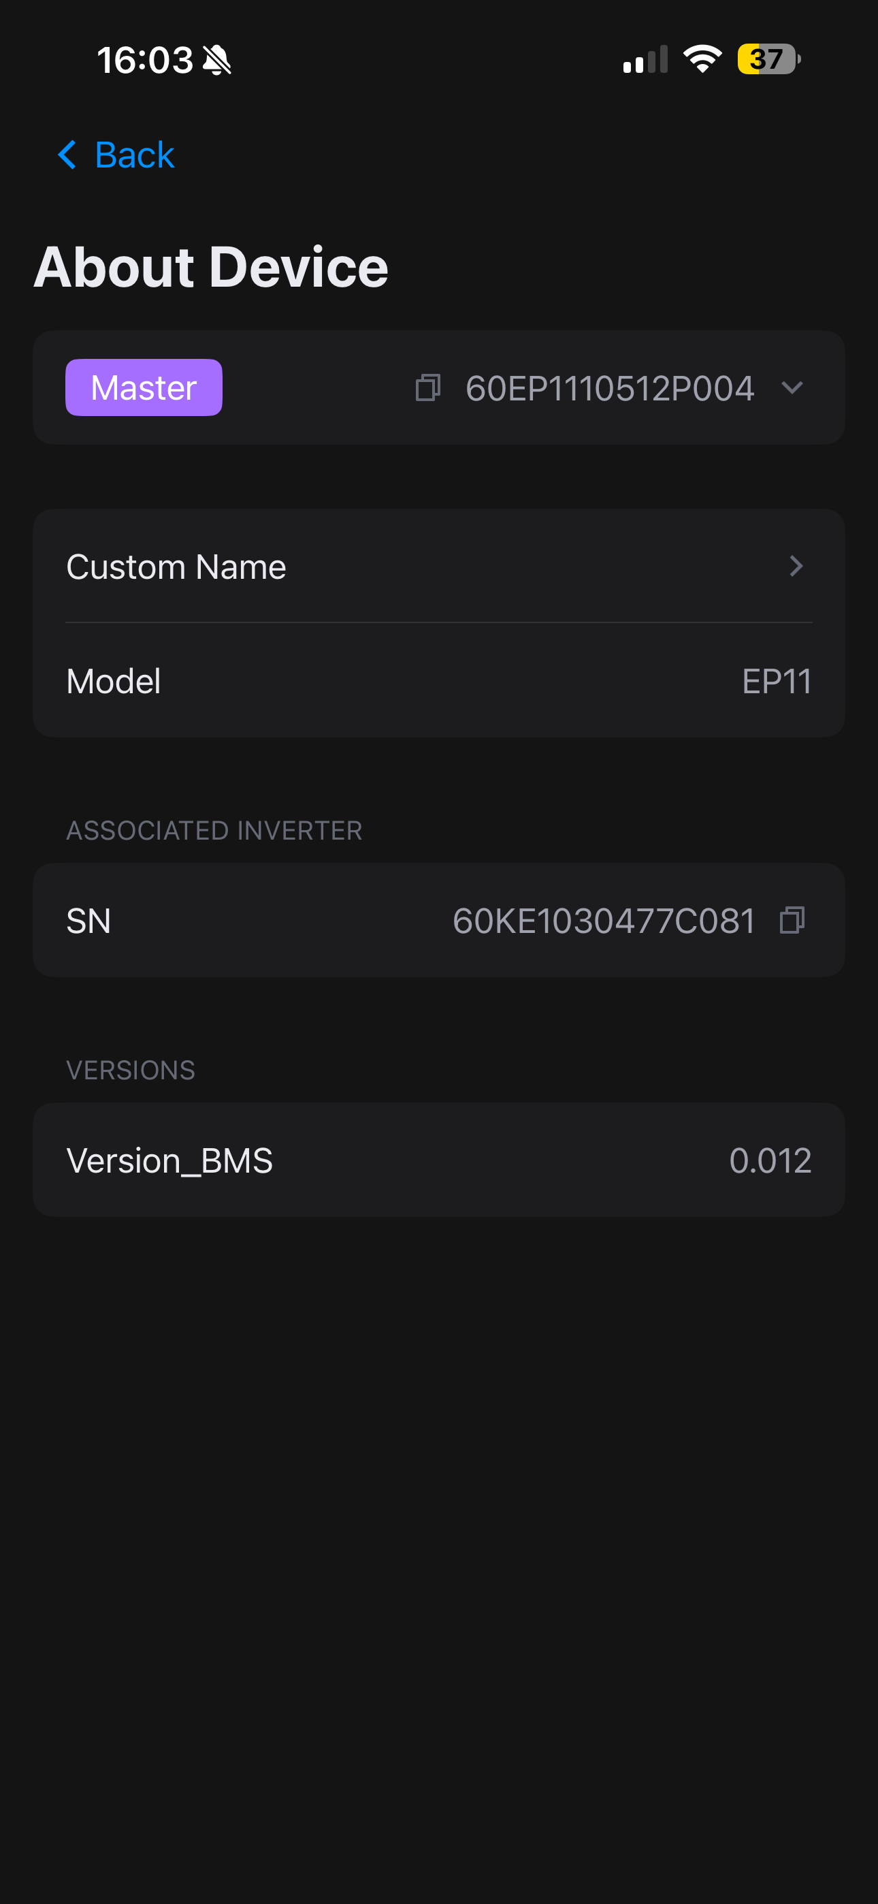Expand the device selector dropdown chevron
The image size is (878, 1904).
[x=792, y=387]
